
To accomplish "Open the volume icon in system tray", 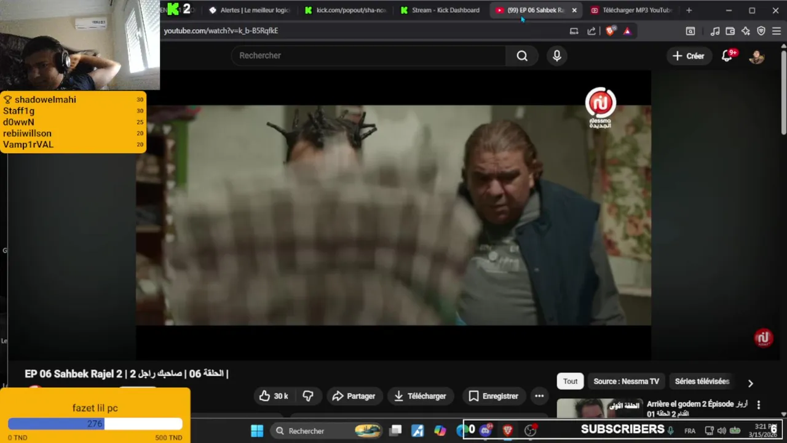I will tap(722, 431).
